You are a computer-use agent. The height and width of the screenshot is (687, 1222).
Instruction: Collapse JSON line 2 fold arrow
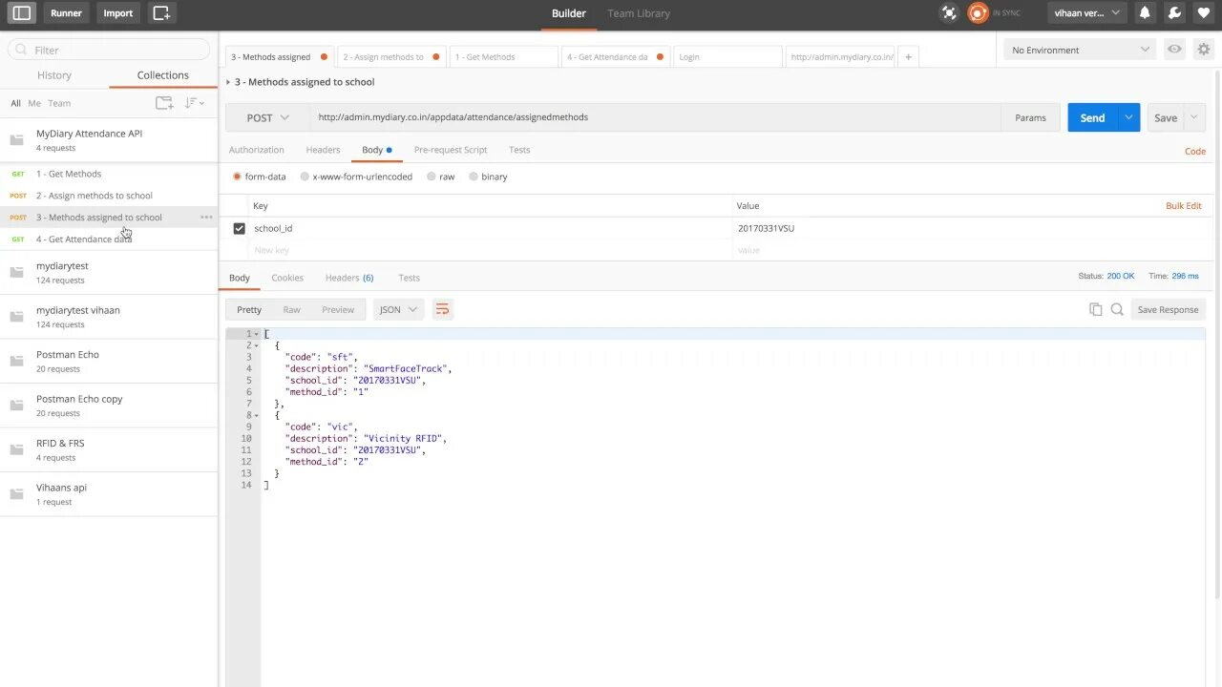[x=257, y=345]
